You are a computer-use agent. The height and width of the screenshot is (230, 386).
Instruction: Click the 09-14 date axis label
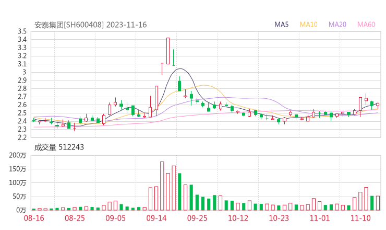point(156,218)
